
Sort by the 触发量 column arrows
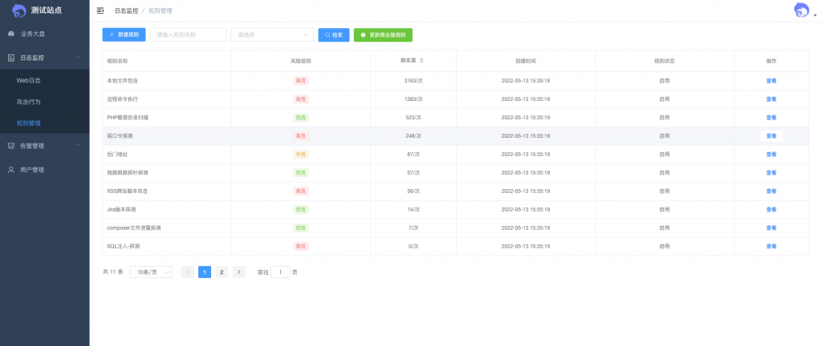421,61
